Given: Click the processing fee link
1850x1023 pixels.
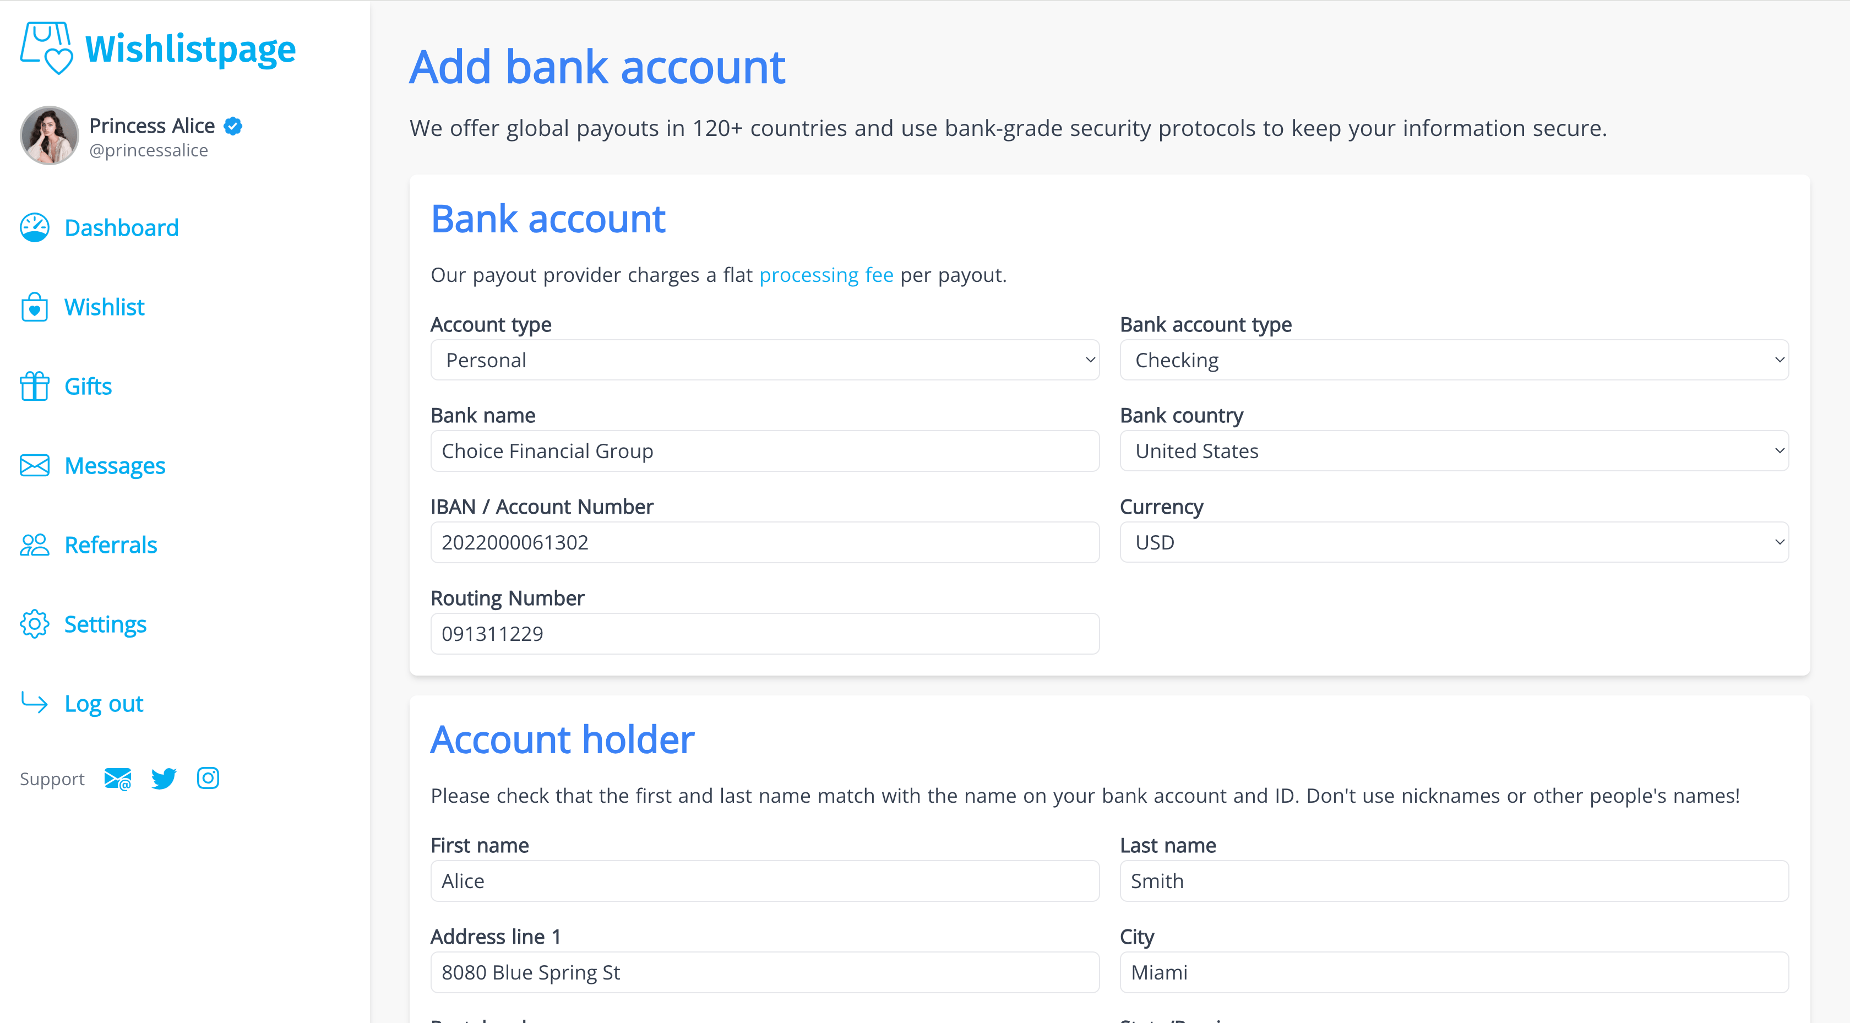Looking at the screenshot, I should [x=826, y=275].
